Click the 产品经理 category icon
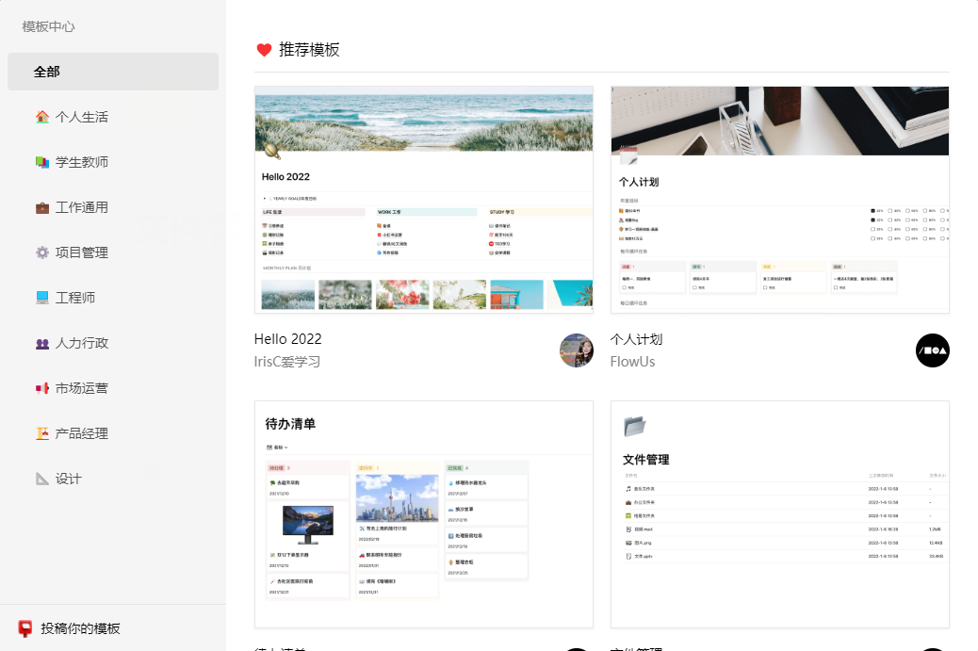 pyautogui.click(x=42, y=433)
